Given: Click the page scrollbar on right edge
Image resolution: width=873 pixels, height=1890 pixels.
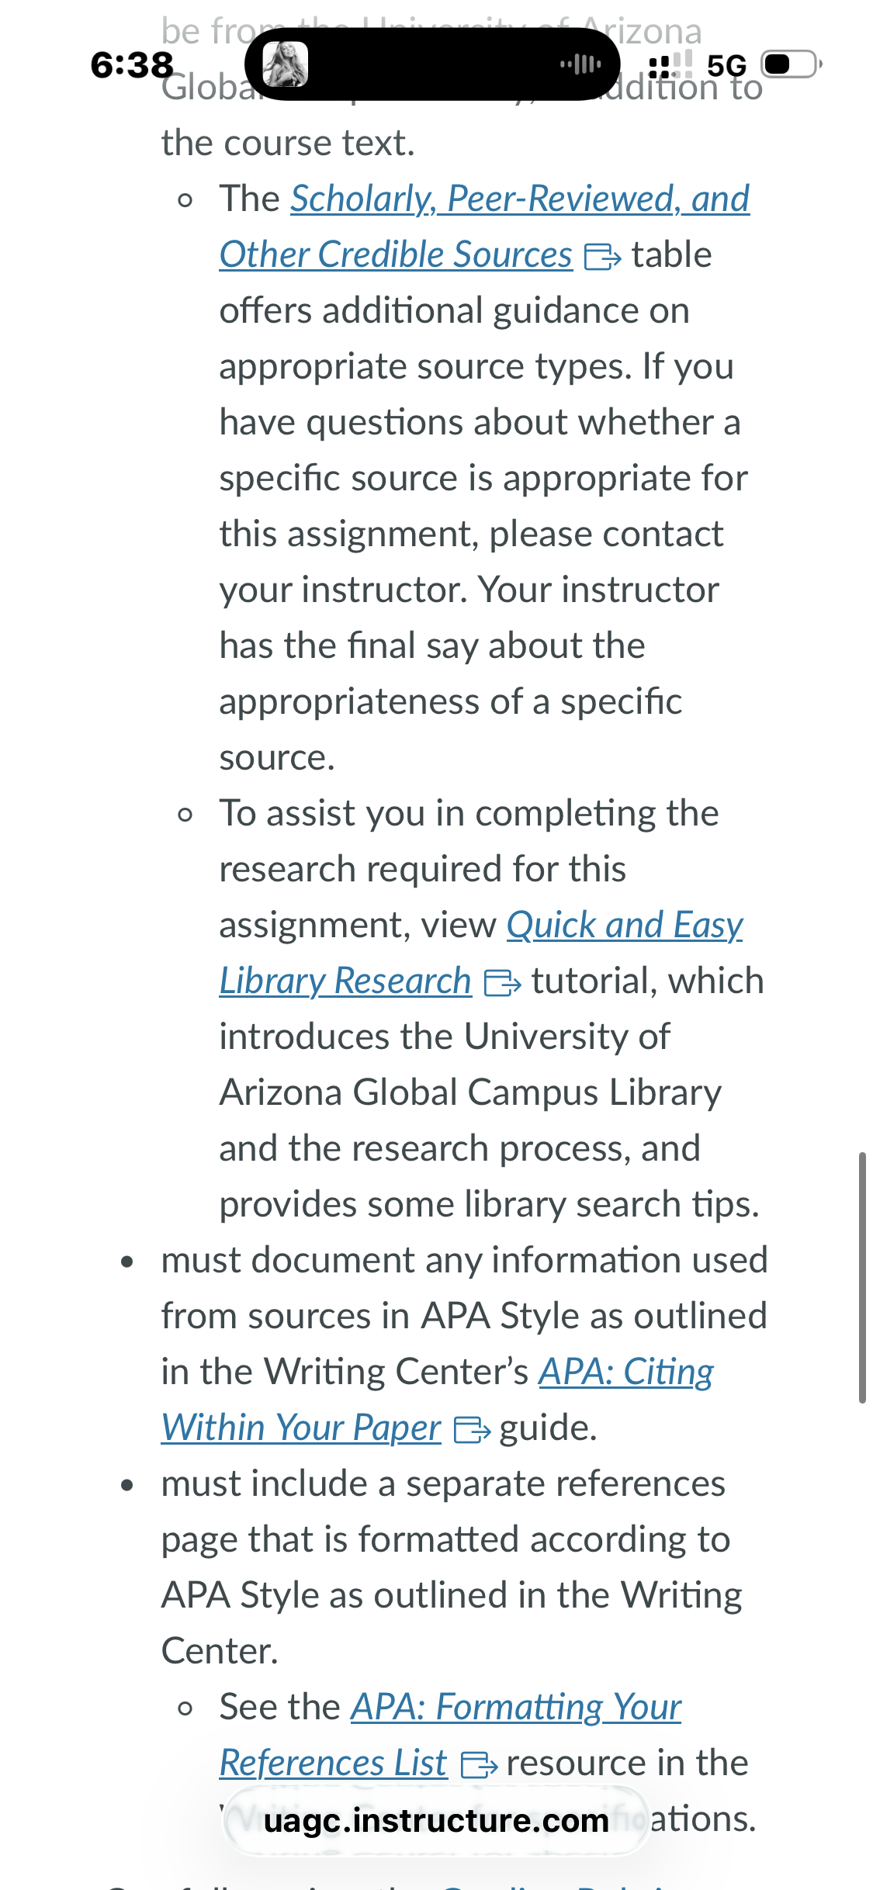Looking at the screenshot, I should pos(861,1278).
